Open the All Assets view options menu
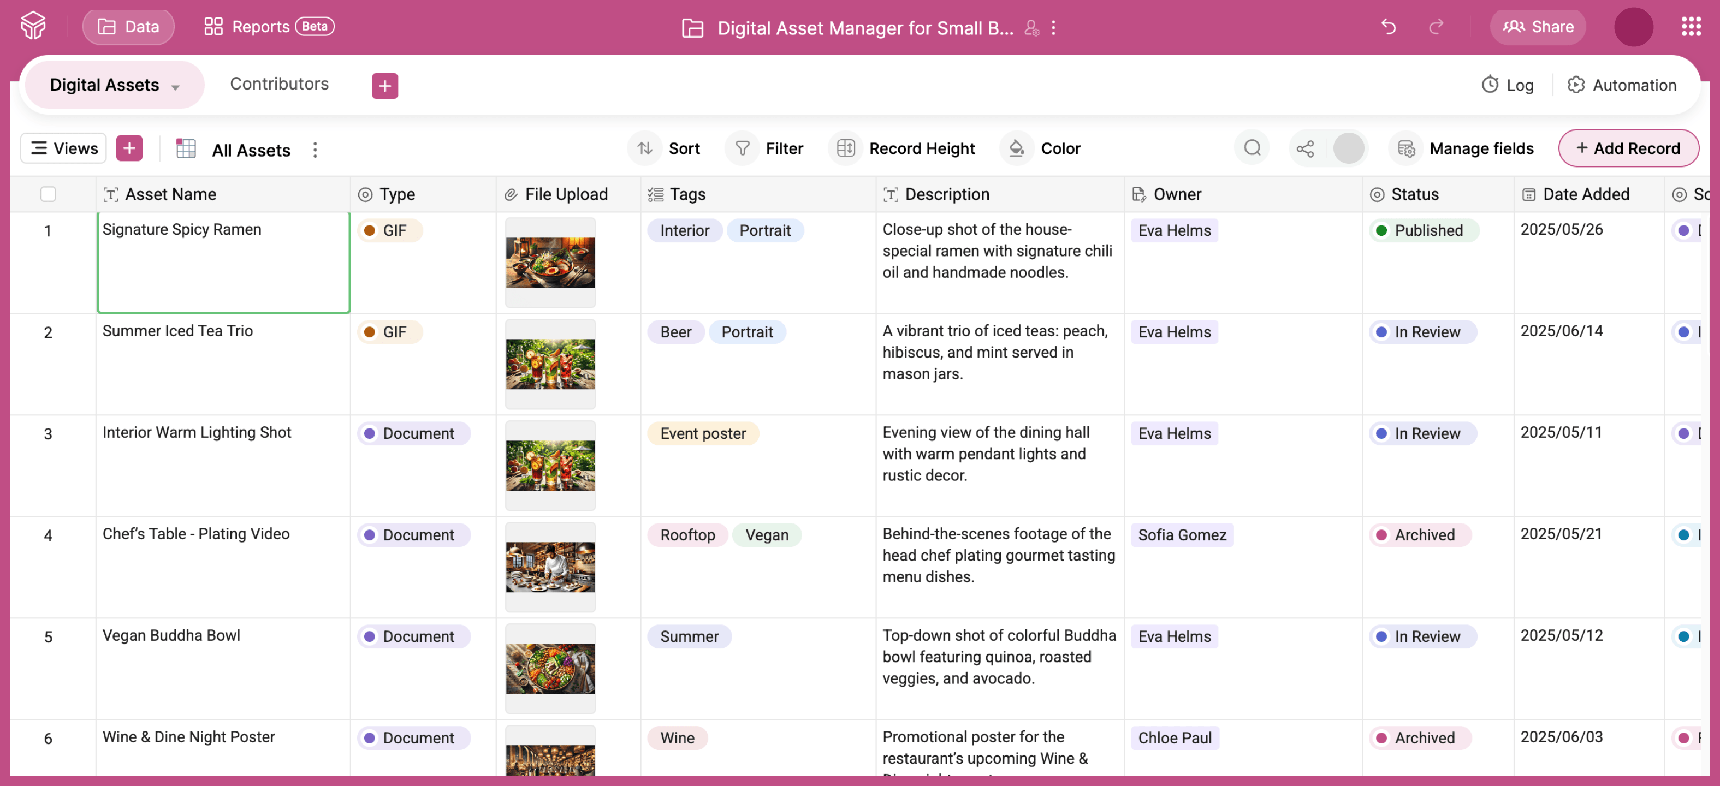 (x=315, y=150)
